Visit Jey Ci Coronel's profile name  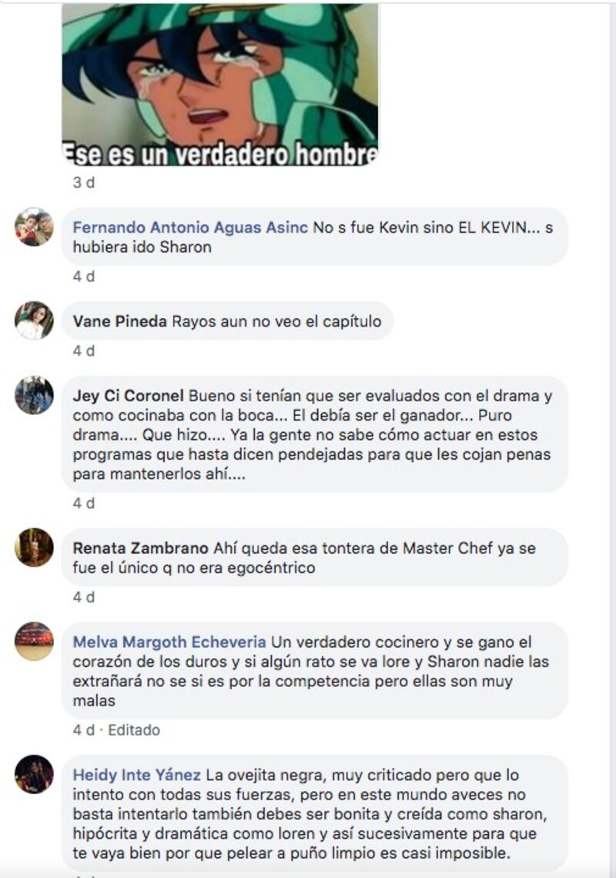[x=129, y=396]
